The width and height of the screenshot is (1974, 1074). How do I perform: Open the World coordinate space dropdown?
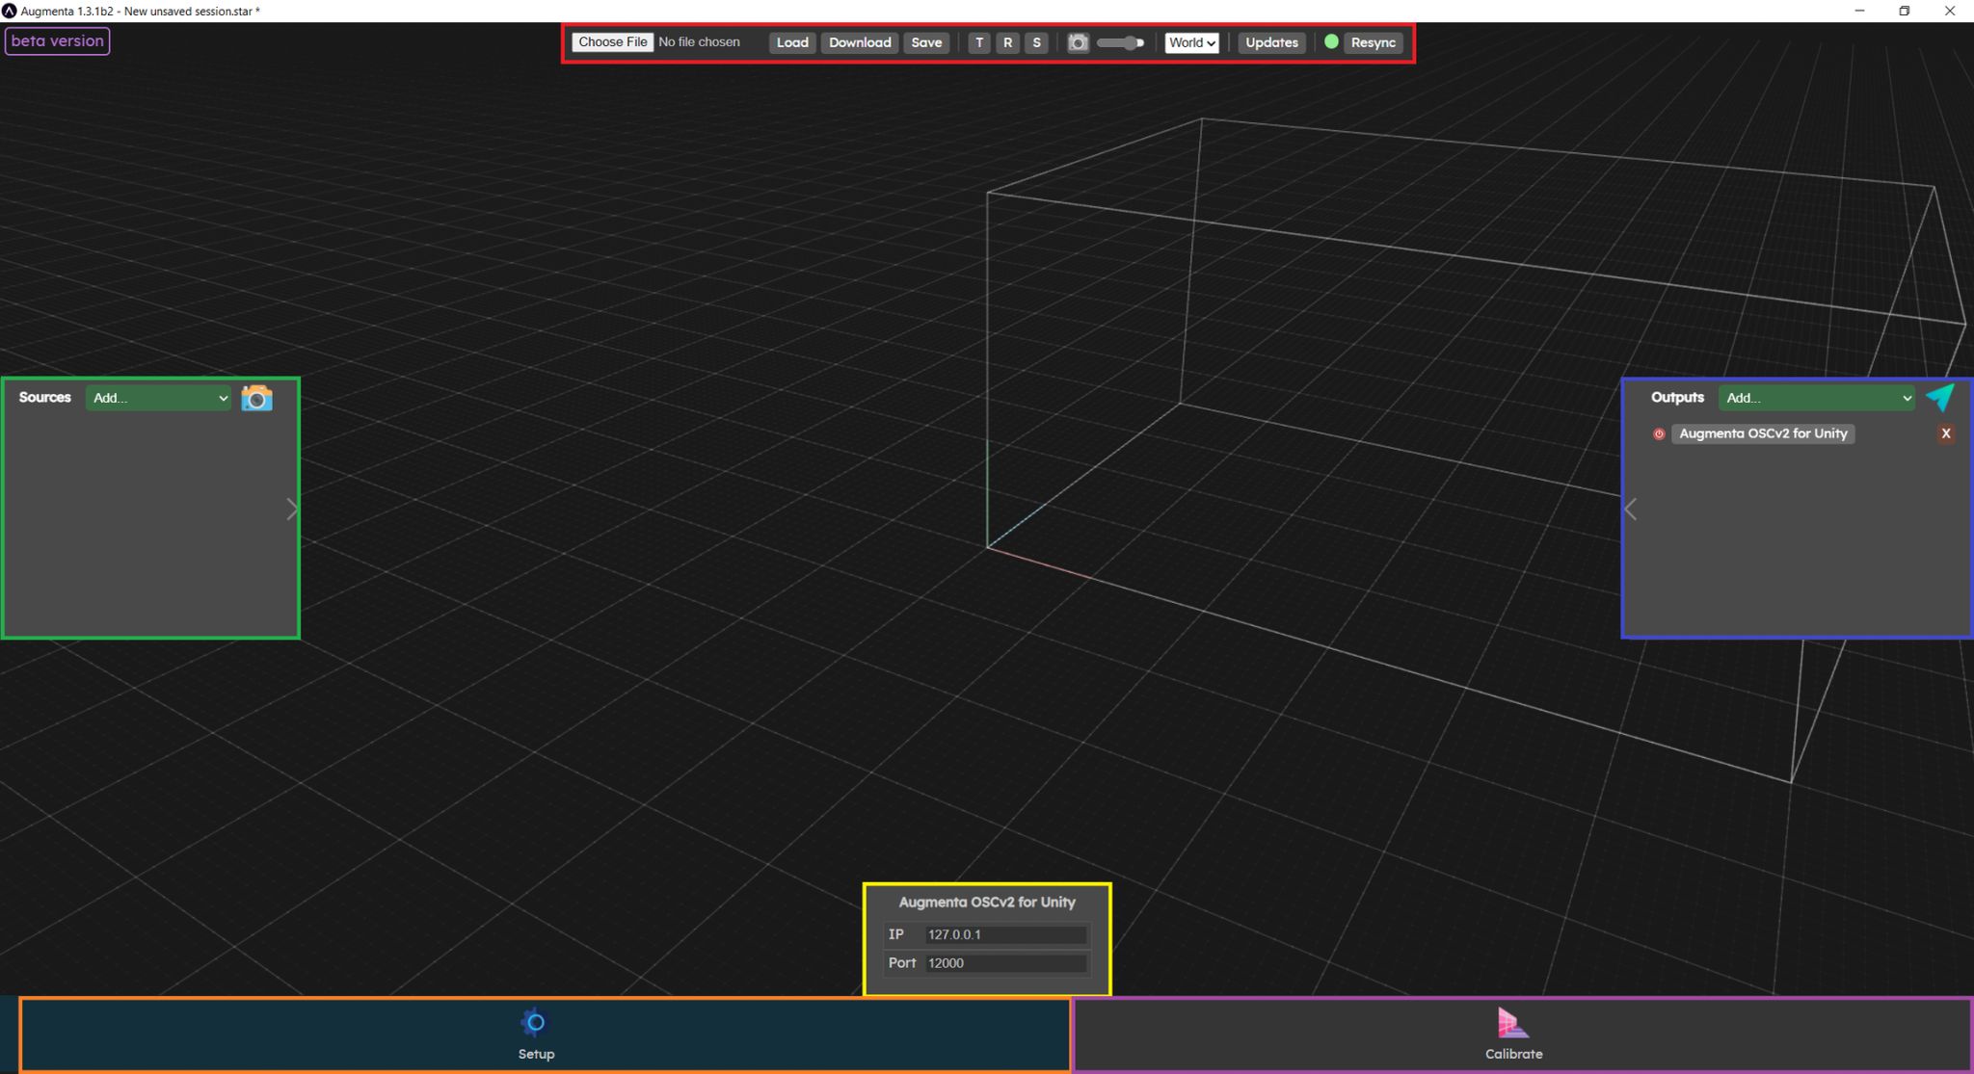(1191, 42)
